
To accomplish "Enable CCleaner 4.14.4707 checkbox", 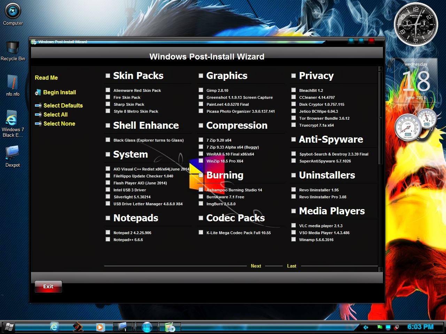I will click(x=294, y=97).
